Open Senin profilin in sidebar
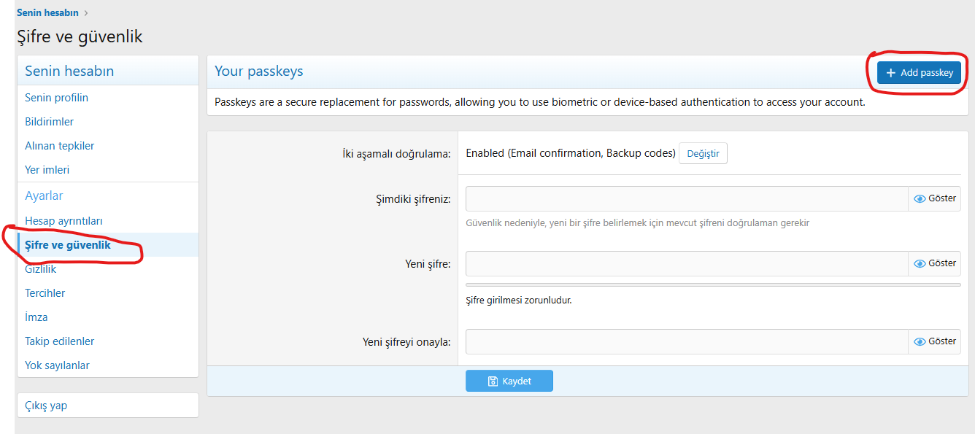Screen dimensions: 975x434 click(x=57, y=98)
